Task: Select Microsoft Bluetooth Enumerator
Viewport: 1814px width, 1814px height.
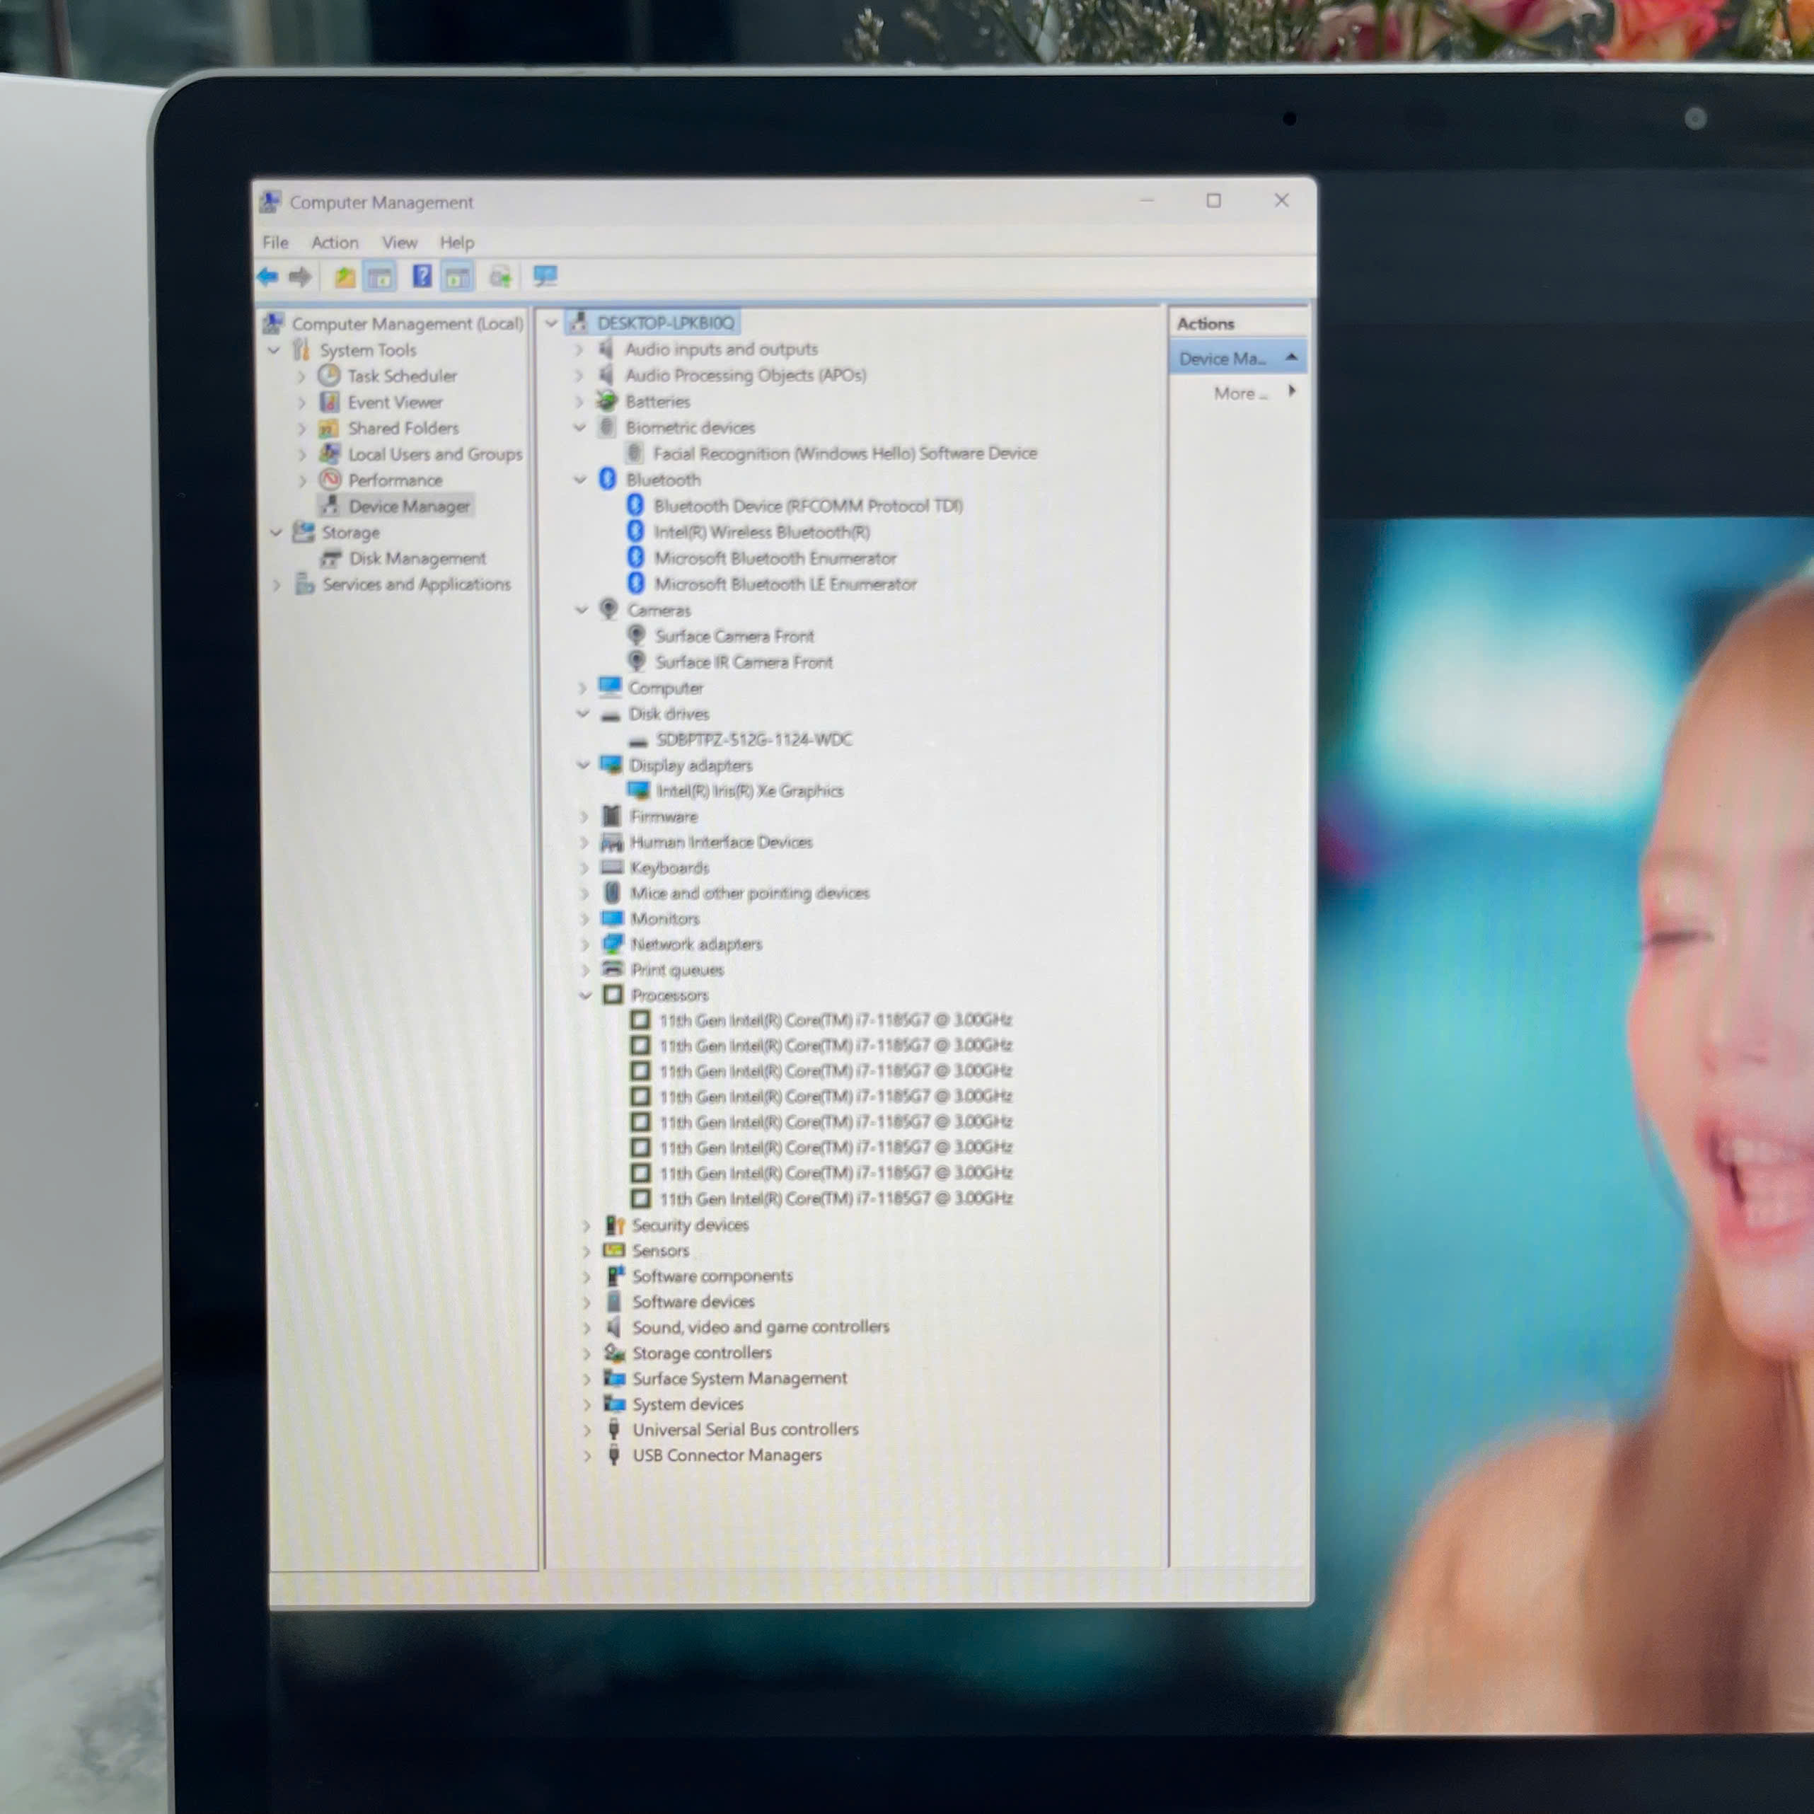Action: [775, 559]
